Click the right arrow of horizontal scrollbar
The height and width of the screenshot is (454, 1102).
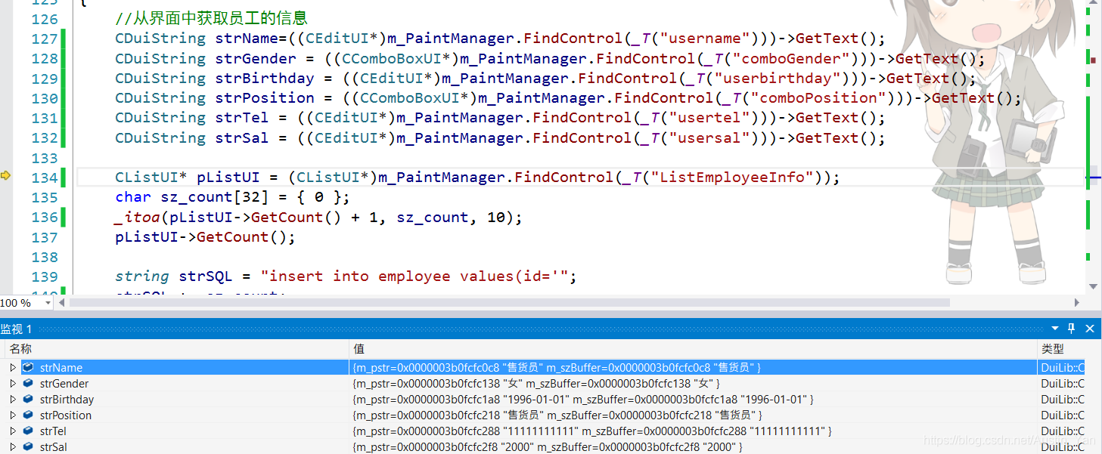[x=1078, y=303]
